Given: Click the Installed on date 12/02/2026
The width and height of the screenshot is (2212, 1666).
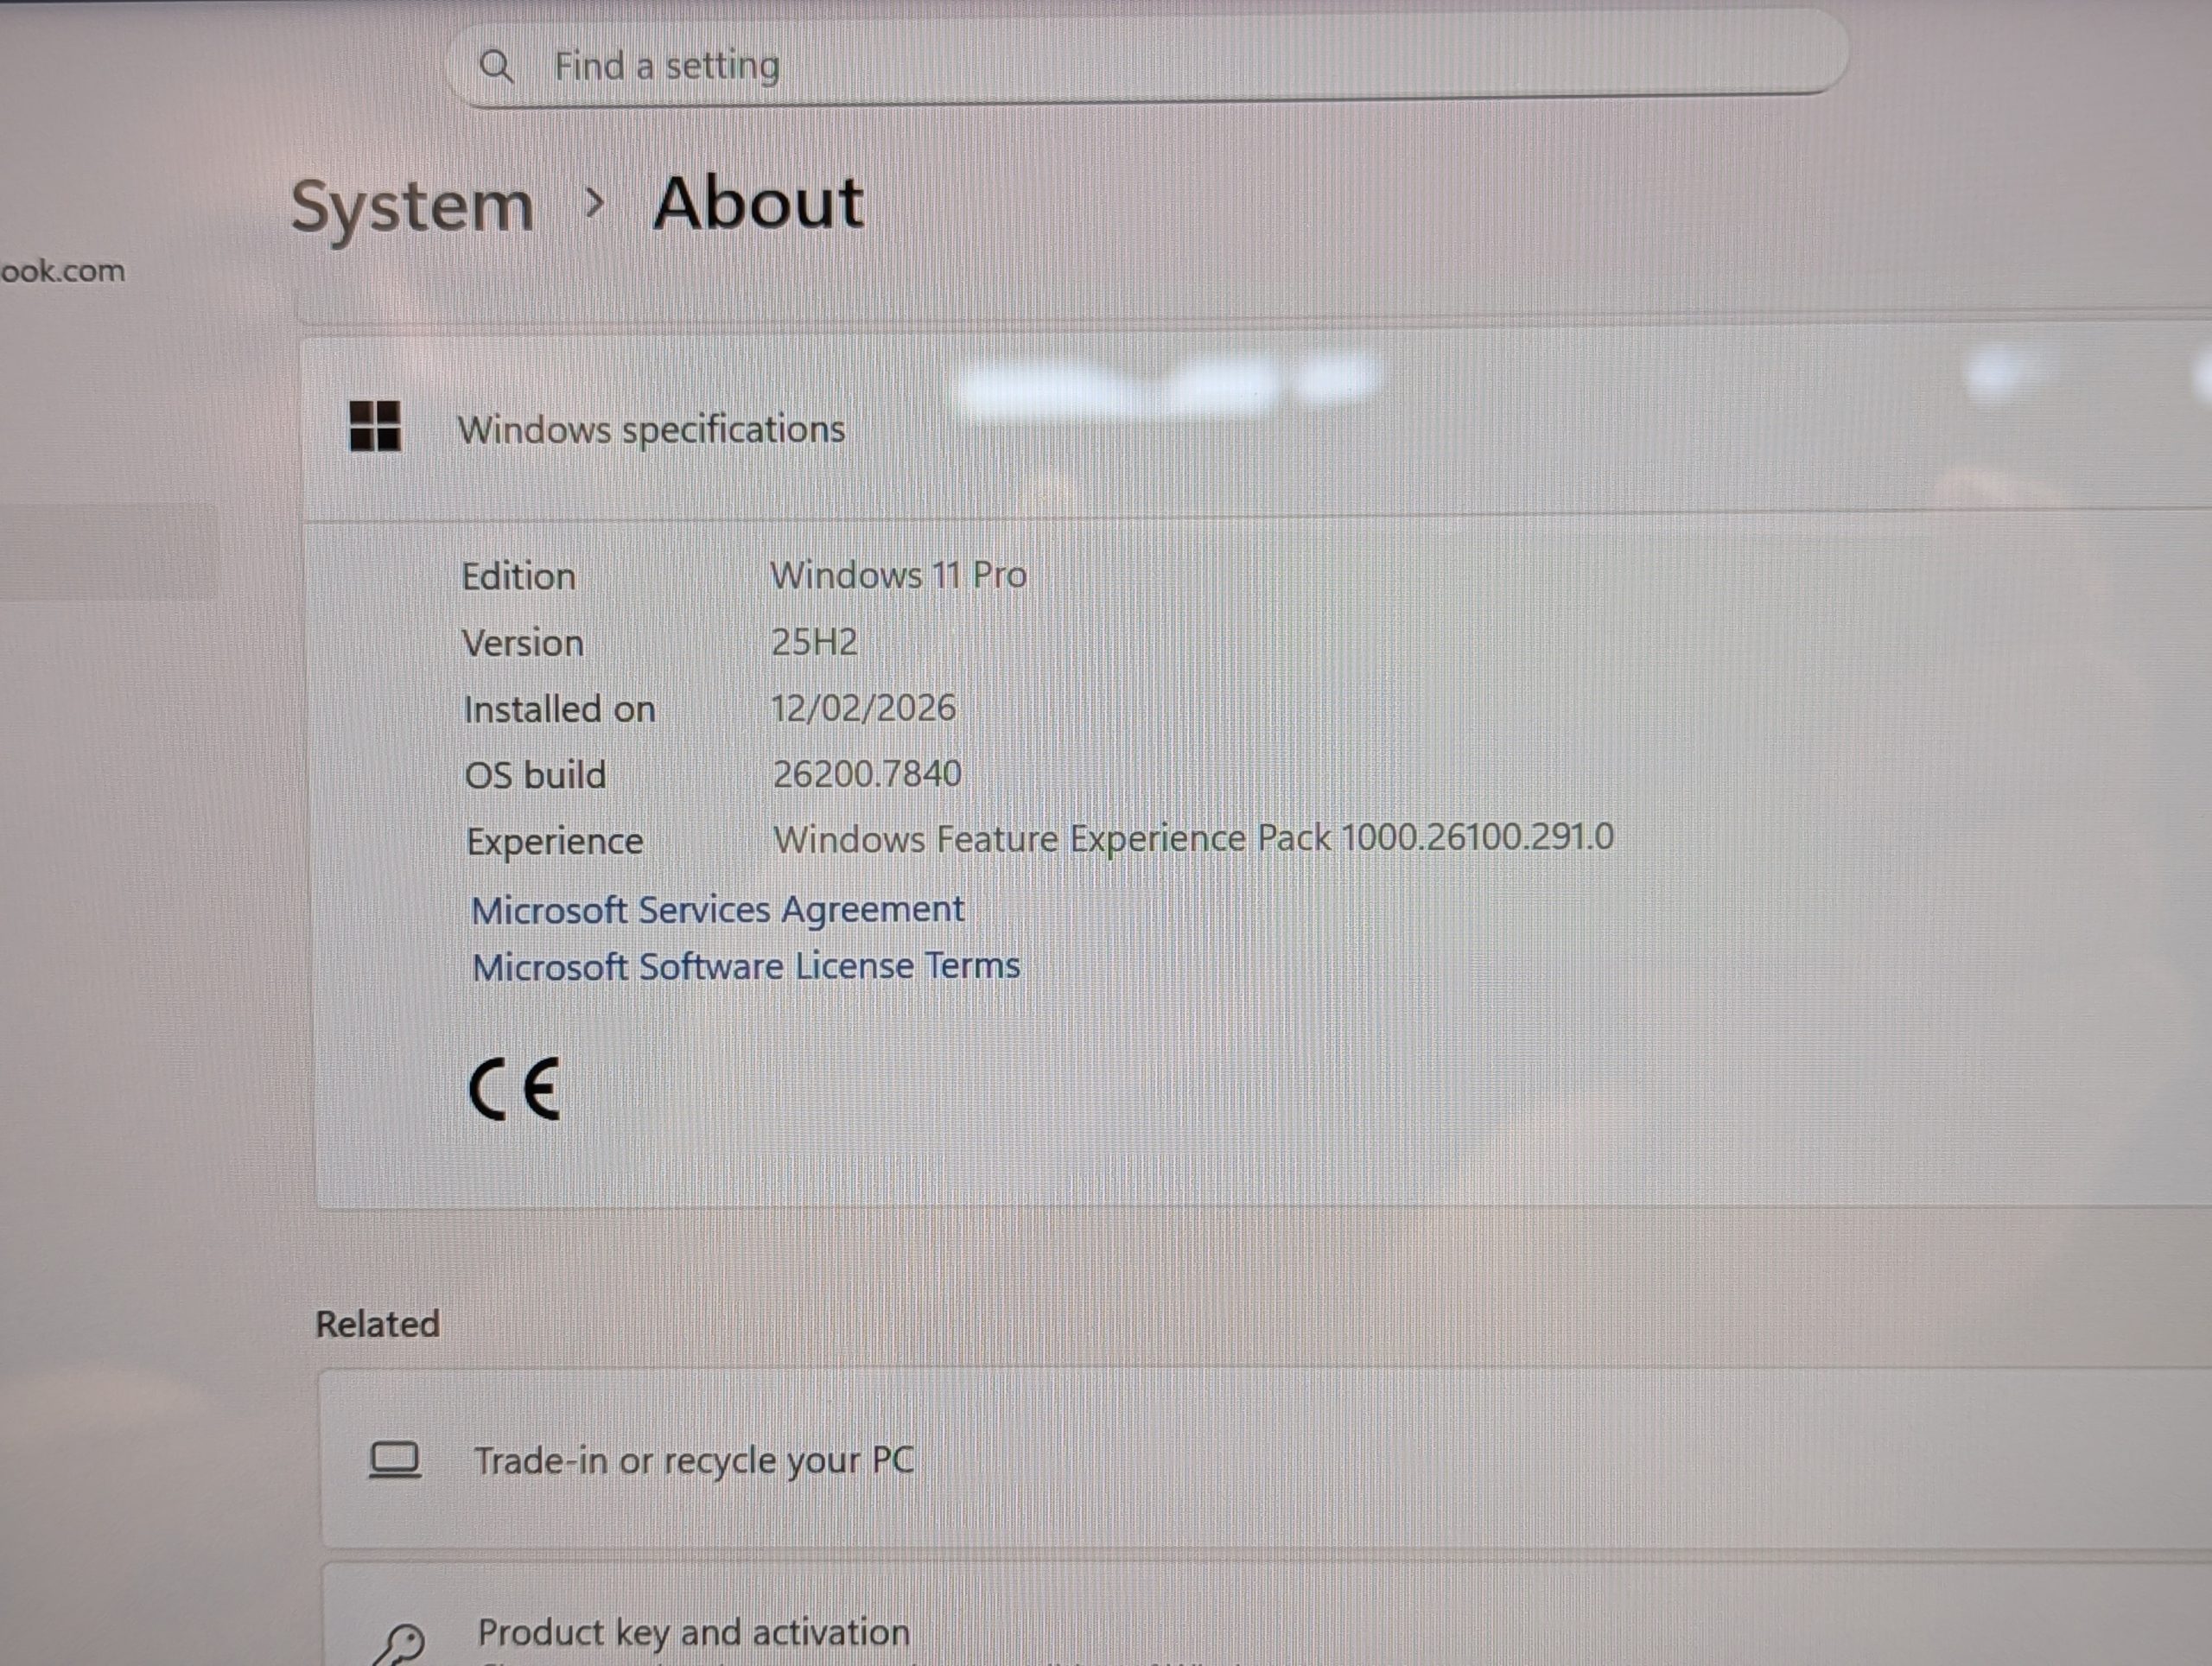Looking at the screenshot, I should tap(863, 708).
